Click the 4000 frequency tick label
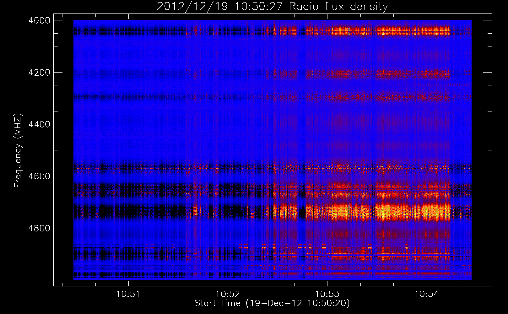The height and width of the screenshot is (314, 508). [39, 20]
